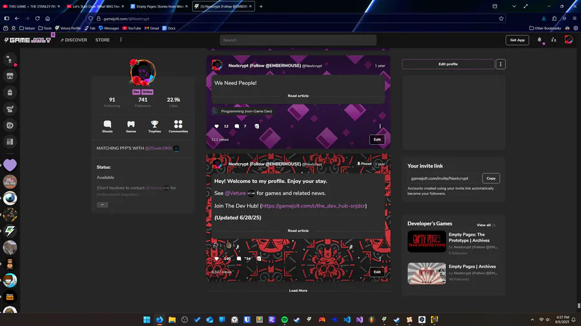Open the user avatar menu in header
Screen dimensions: 581x326
(x=568, y=39)
